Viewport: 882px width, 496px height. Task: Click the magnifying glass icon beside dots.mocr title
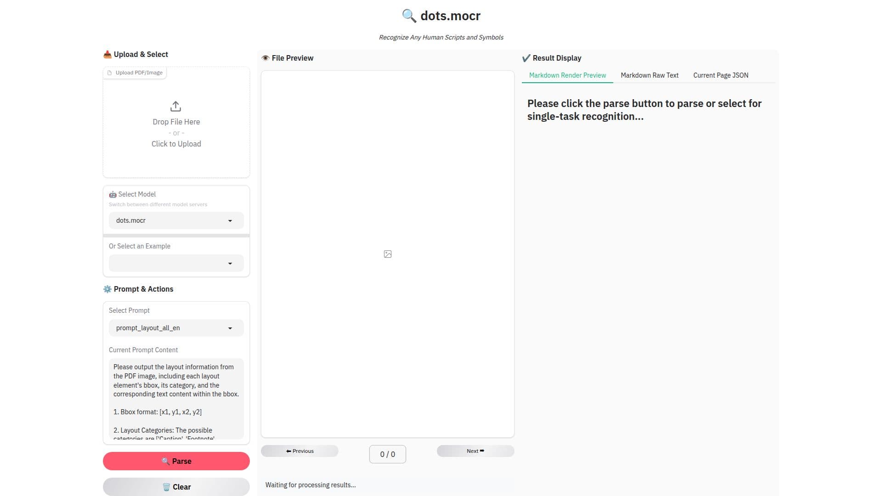pos(409,16)
